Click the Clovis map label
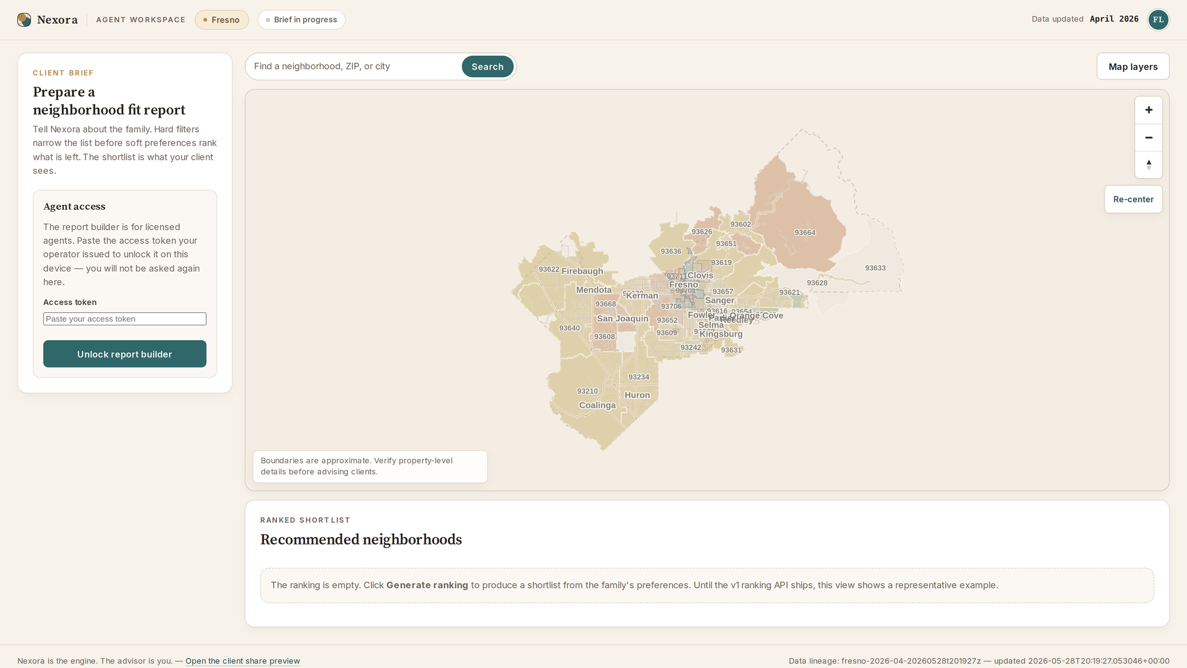This screenshot has height=668, width=1187. [x=700, y=276]
